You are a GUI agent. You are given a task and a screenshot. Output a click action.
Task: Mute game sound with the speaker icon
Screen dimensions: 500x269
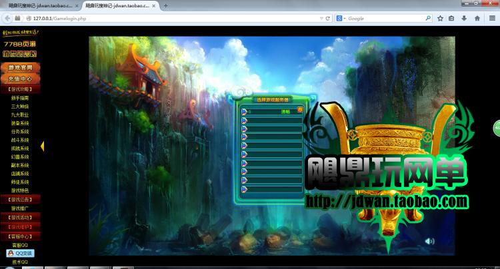(x=430, y=241)
